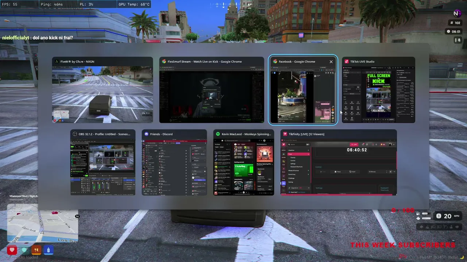The height and width of the screenshot is (262, 467).
Task: Click the fuel pump gauge icon
Action: (418, 214)
